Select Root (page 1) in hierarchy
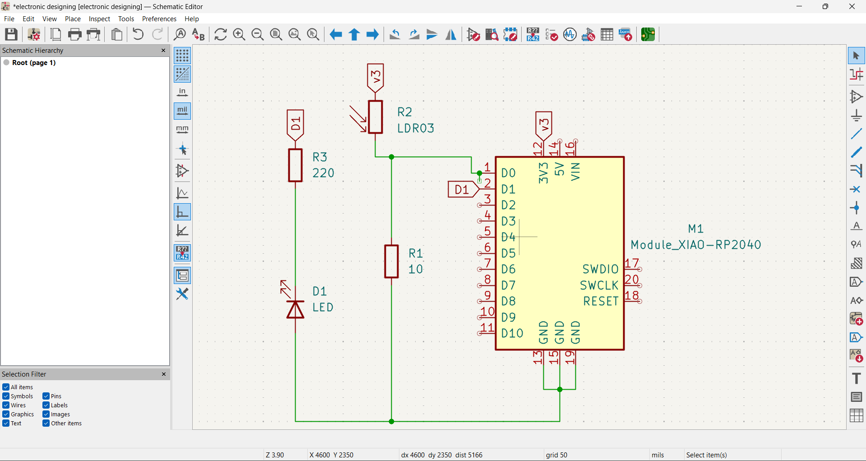Screen dimensions: 866x461 [x=34, y=63]
